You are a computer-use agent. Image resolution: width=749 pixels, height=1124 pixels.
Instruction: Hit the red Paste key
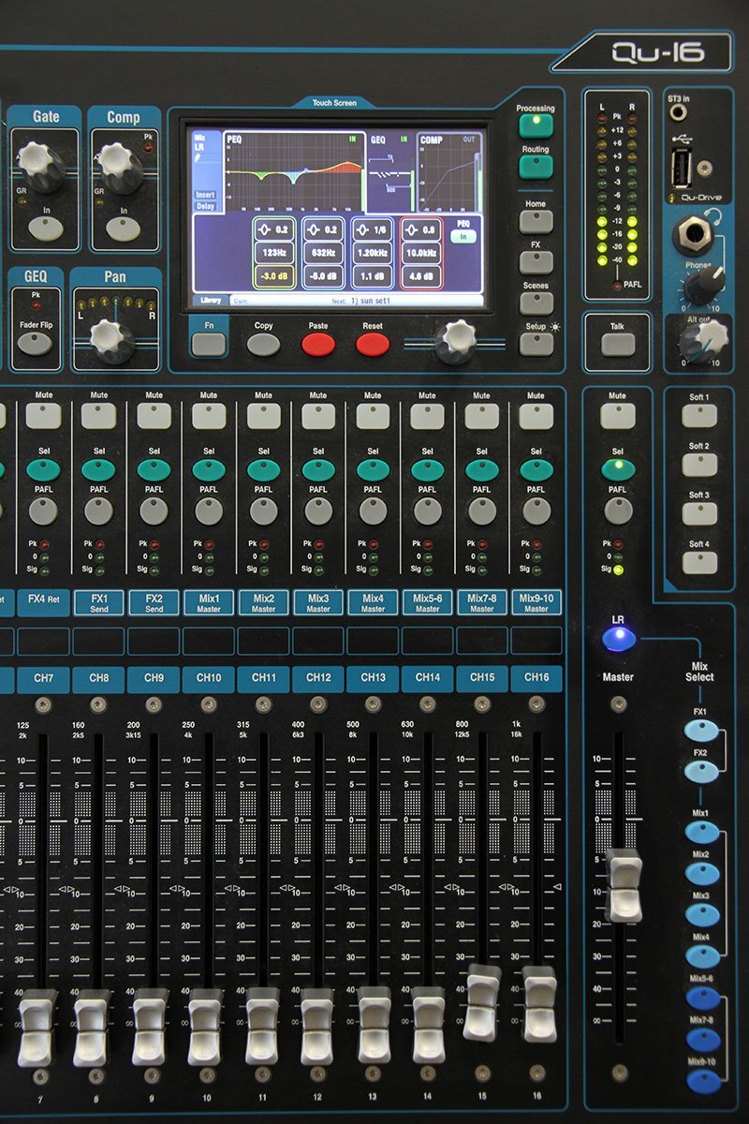pyautogui.click(x=318, y=344)
